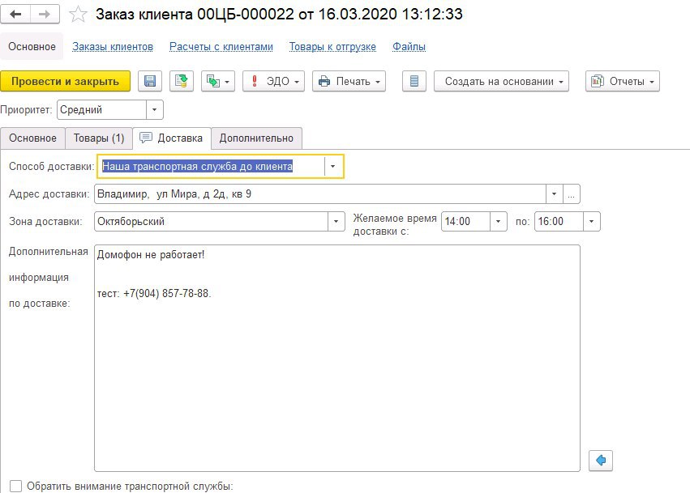Toggle Обратить внимание транспортной службы checkbox
This screenshot has height=493, width=690.
16,486
